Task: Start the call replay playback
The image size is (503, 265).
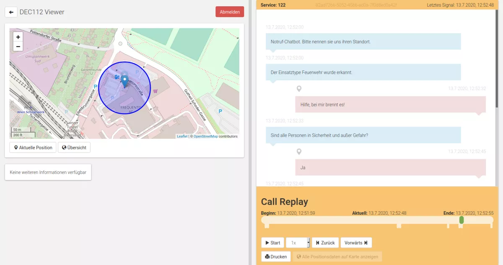Action: click(x=272, y=243)
